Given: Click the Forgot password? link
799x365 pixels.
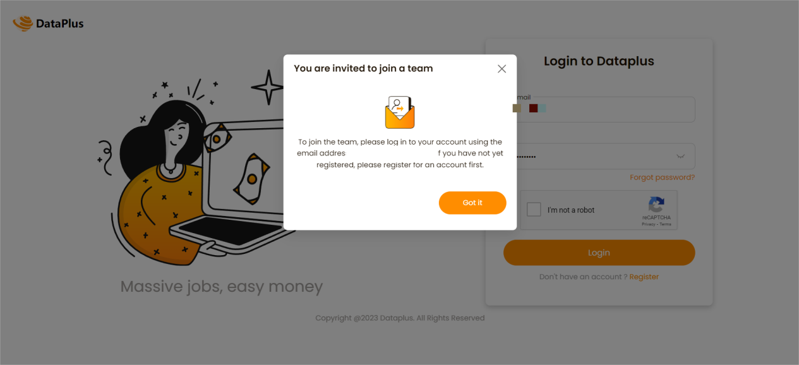Looking at the screenshot, I should click(x=662, y=177).
